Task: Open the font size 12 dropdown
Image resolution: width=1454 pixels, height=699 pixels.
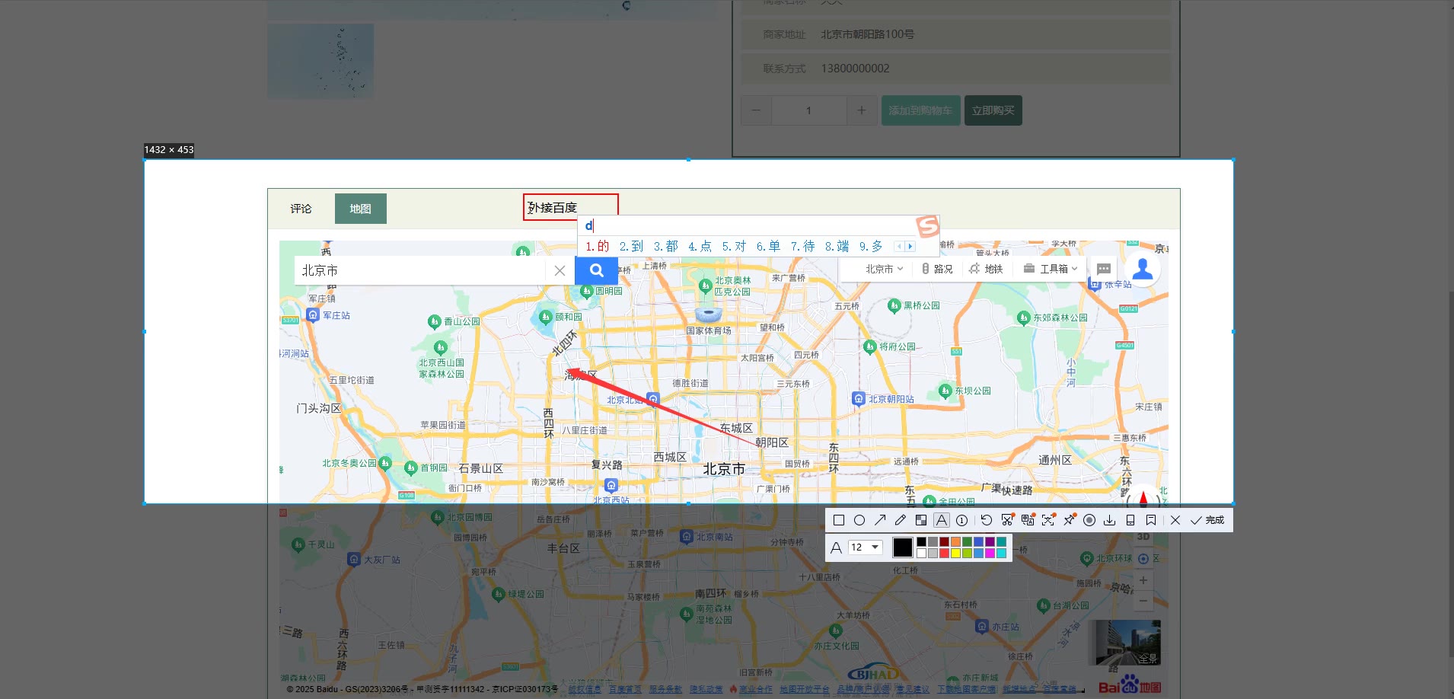Action: point(865,547)
